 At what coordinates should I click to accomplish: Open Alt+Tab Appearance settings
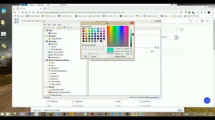coord(56,49)
